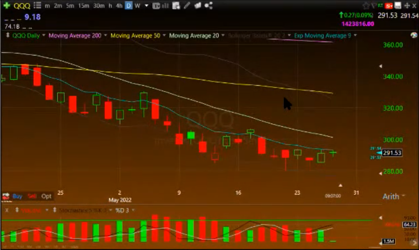Viewport: 419px width, 250px height.
Task: Switch to the 30m timeframe
Action: pyautogui.click(x=99, y=6)
